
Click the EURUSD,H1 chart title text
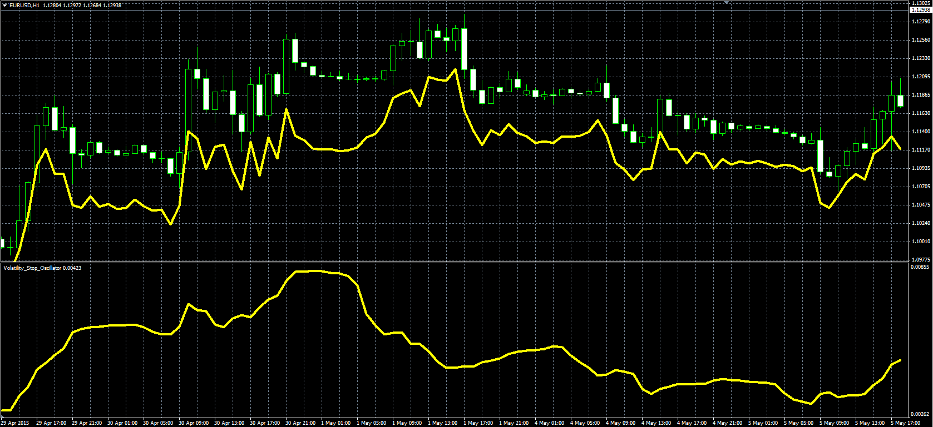point(24,5)
